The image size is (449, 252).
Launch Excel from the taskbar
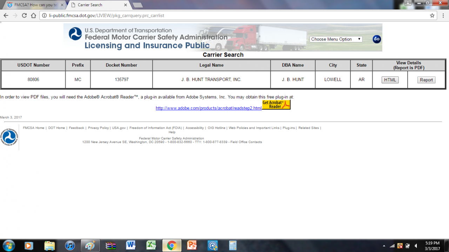(x=151, y=245)
